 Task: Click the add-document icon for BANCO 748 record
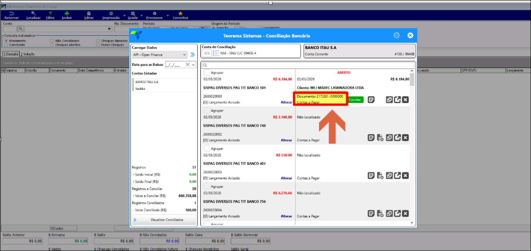click(x=380, y=137)
